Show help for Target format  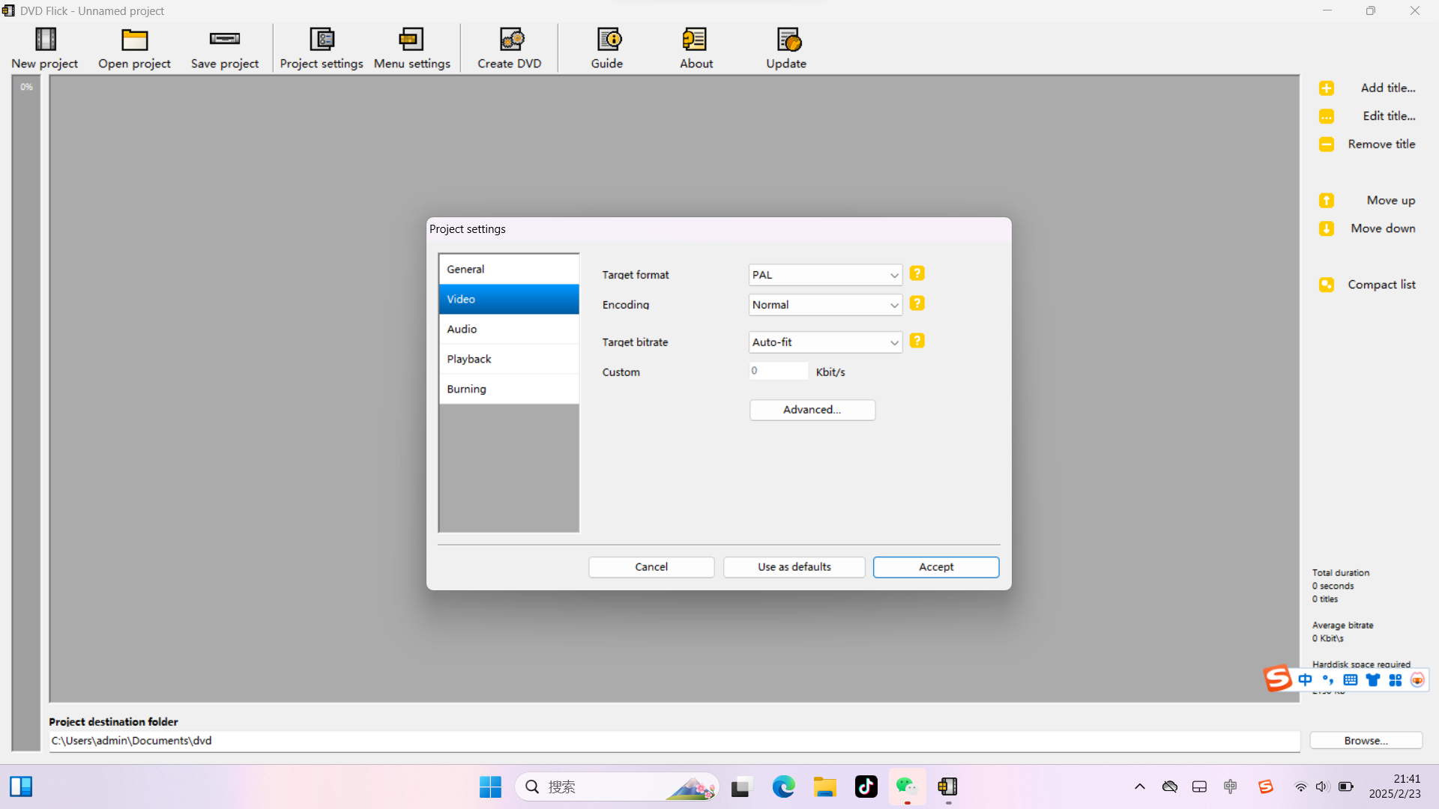click(917, 273)
